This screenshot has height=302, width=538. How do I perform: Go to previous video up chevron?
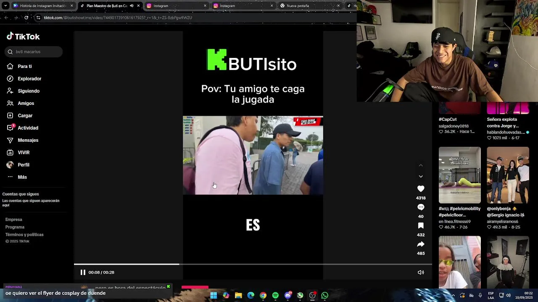[x=421, y=166]
